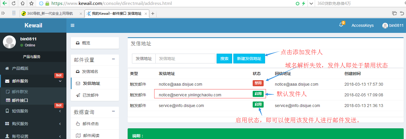The height and width of the screenshot is (139, 406).
Task: Click 启用 badge for service@info.disijue.com
Action: 258,104
